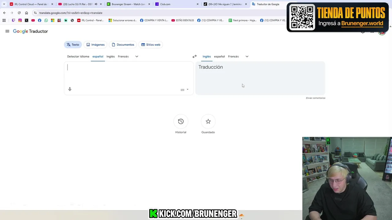Reload the page with the refresh icon
Viewport: 392px width, 220px height.
coord(19,13)
